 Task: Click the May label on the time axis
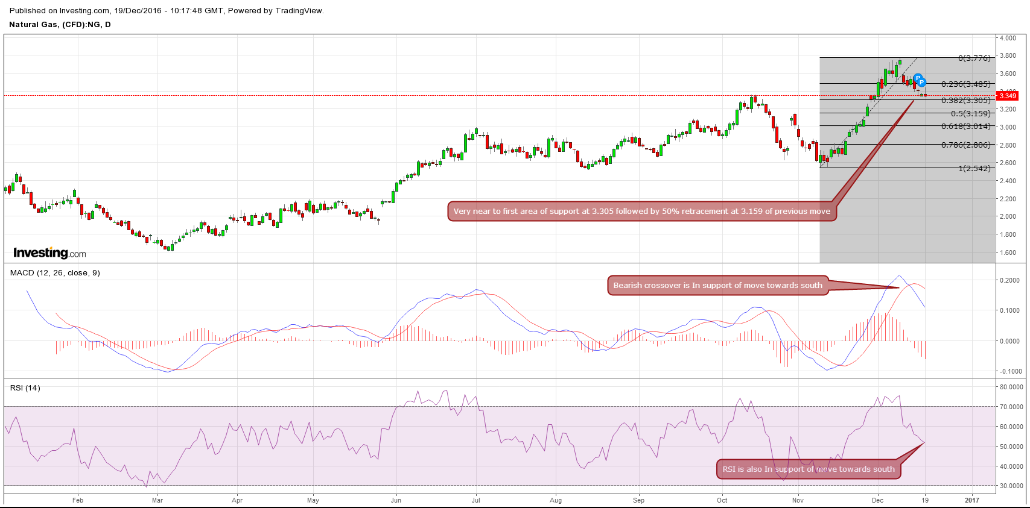pos(313,500)
